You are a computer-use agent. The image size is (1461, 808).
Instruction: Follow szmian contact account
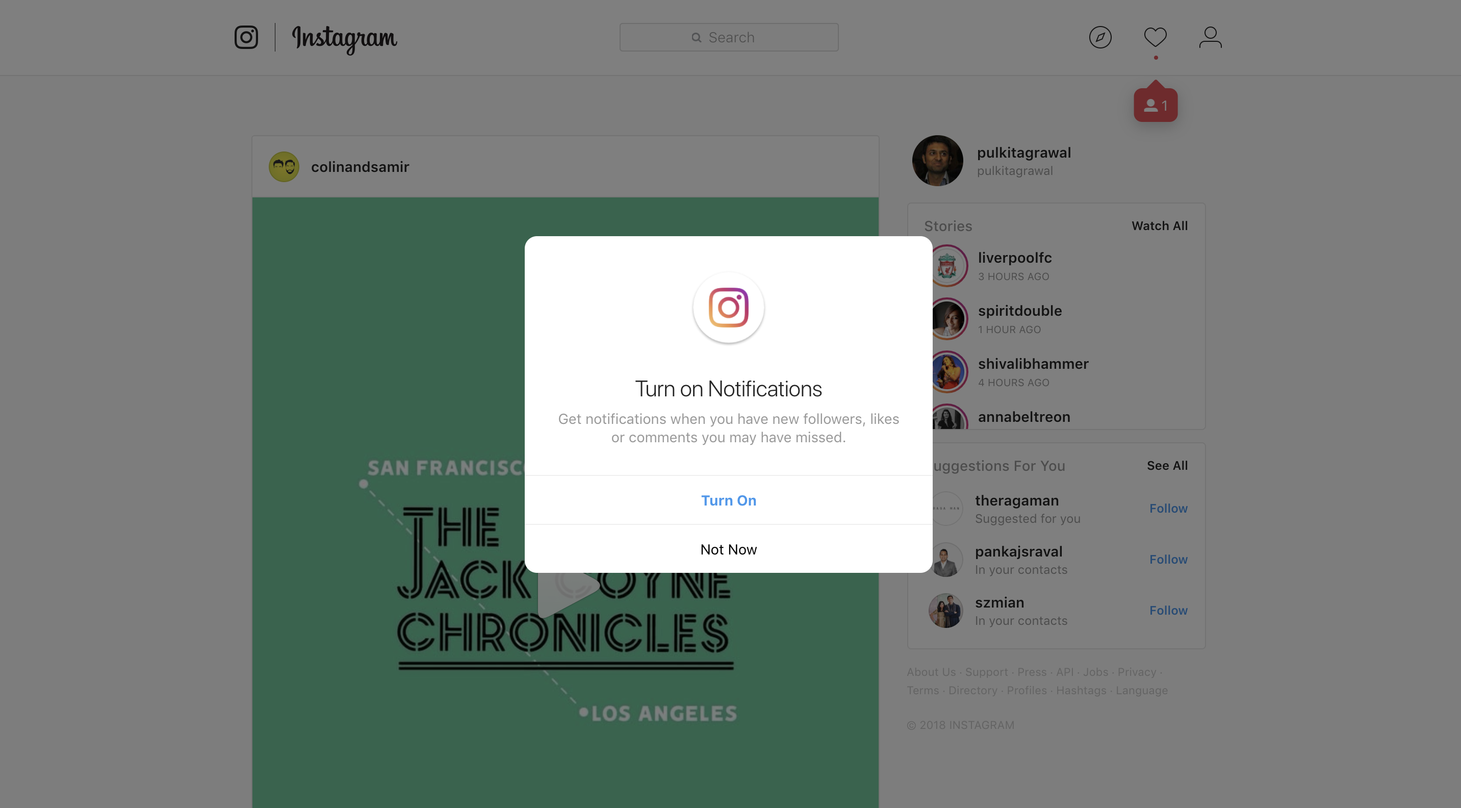[x=1169, y=610]
